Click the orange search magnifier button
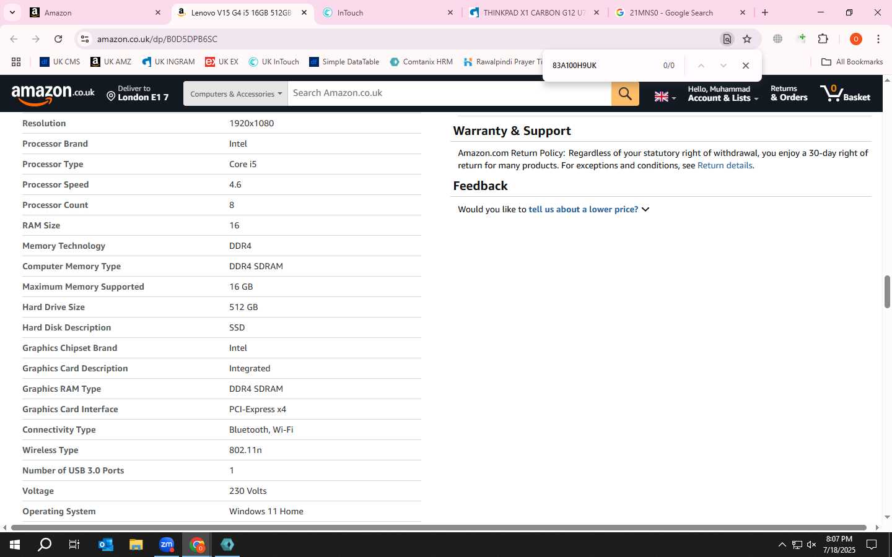892x557 pixels. (625, 93)
